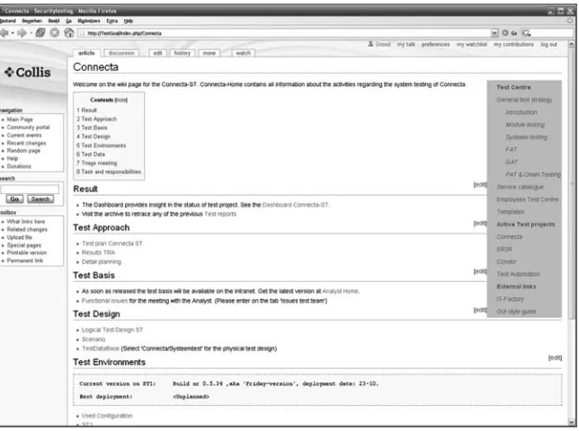Open Main Page in navigation
This screenshot has height=431, width=579.
point(20,119)
